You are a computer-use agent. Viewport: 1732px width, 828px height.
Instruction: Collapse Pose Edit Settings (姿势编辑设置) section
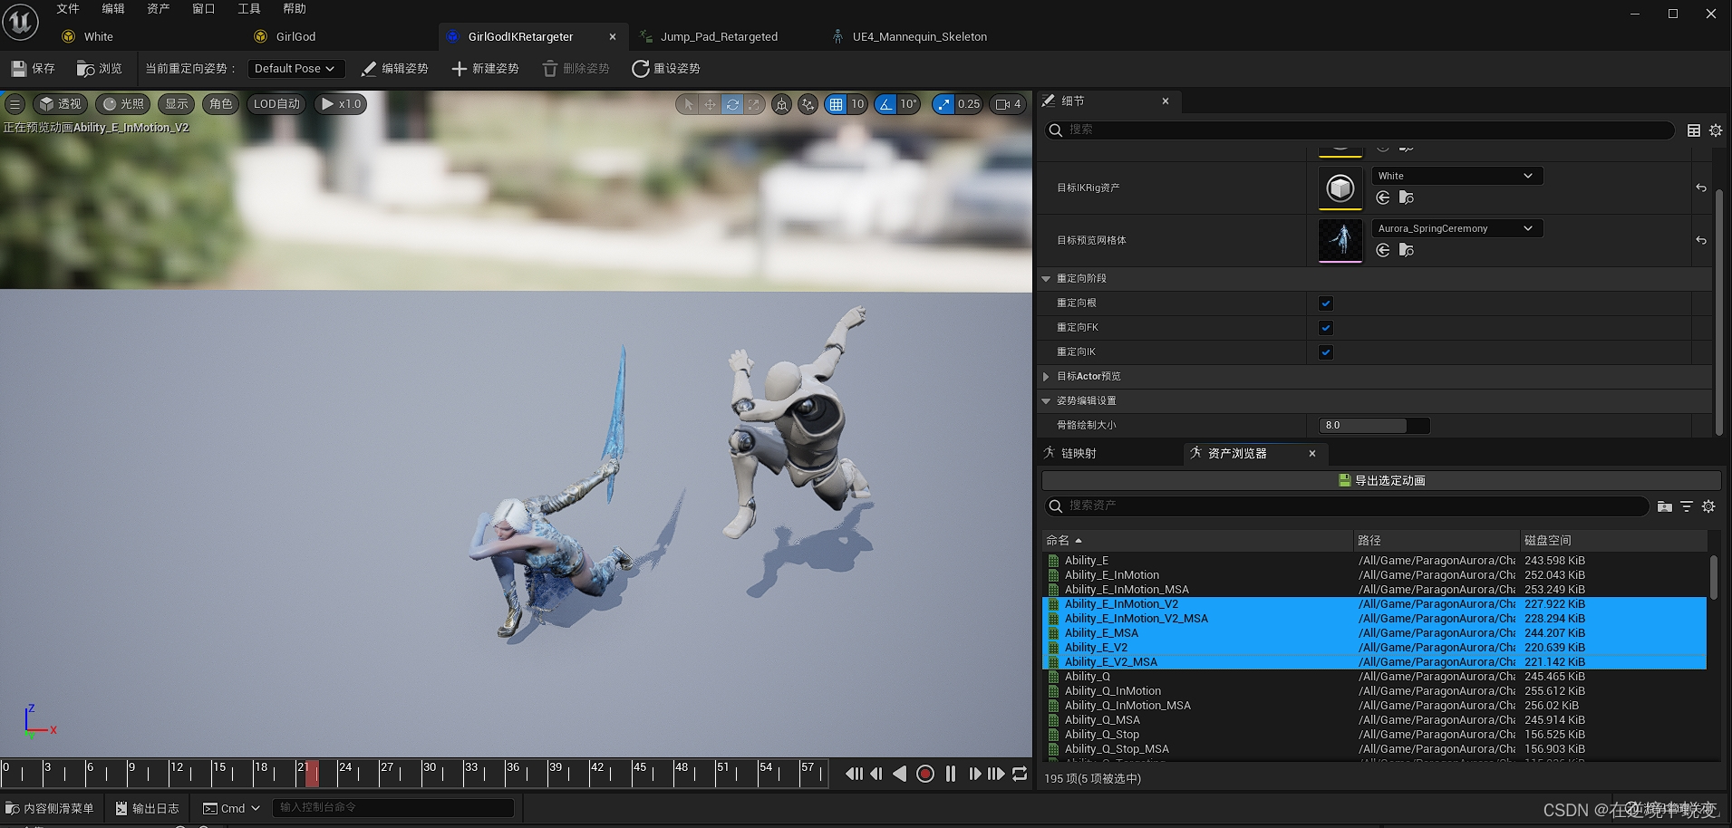point(1046,401)
